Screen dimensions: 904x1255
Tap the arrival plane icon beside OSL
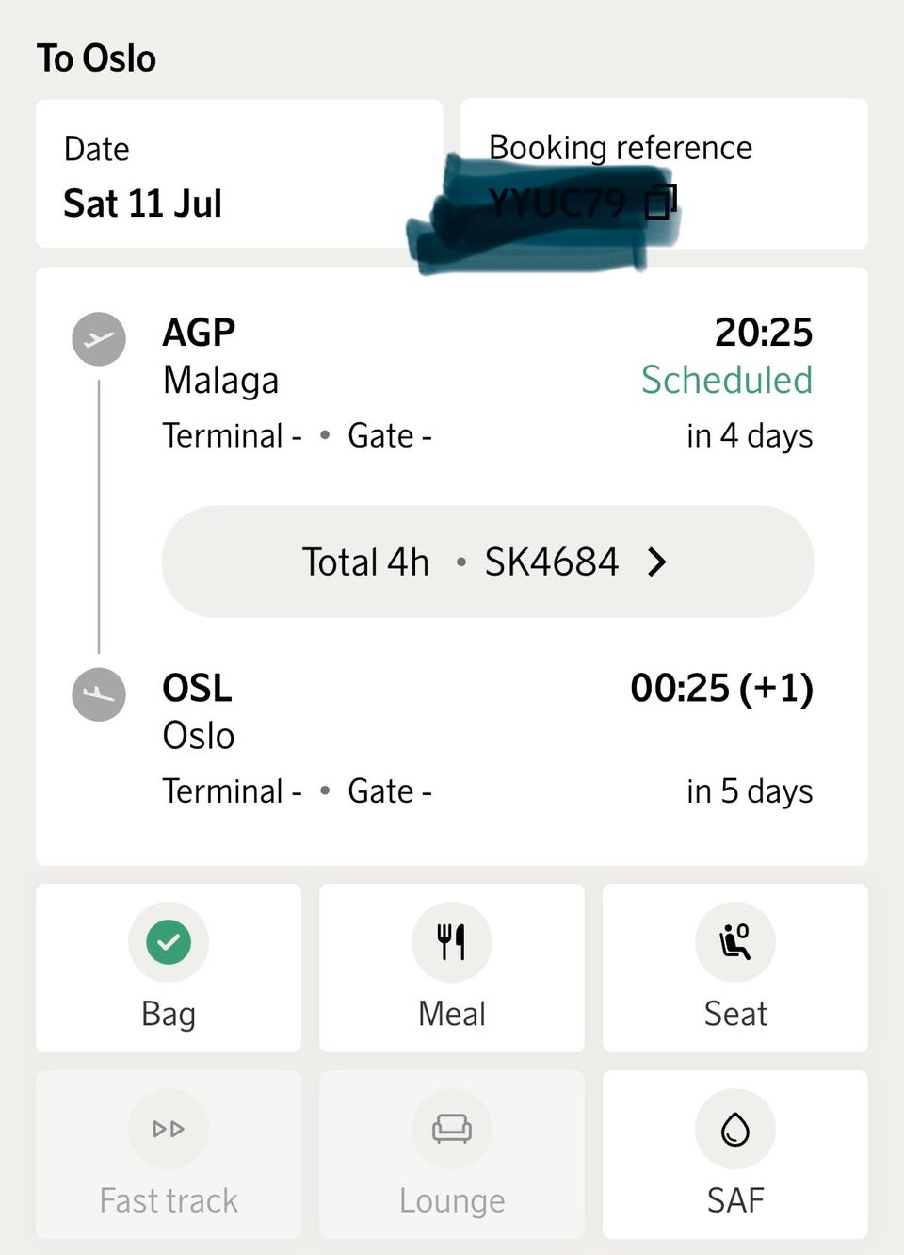pos(99,694)
